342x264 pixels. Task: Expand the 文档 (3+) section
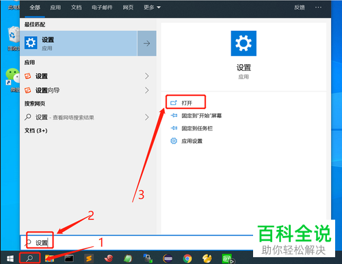click(x=36, y=130)
